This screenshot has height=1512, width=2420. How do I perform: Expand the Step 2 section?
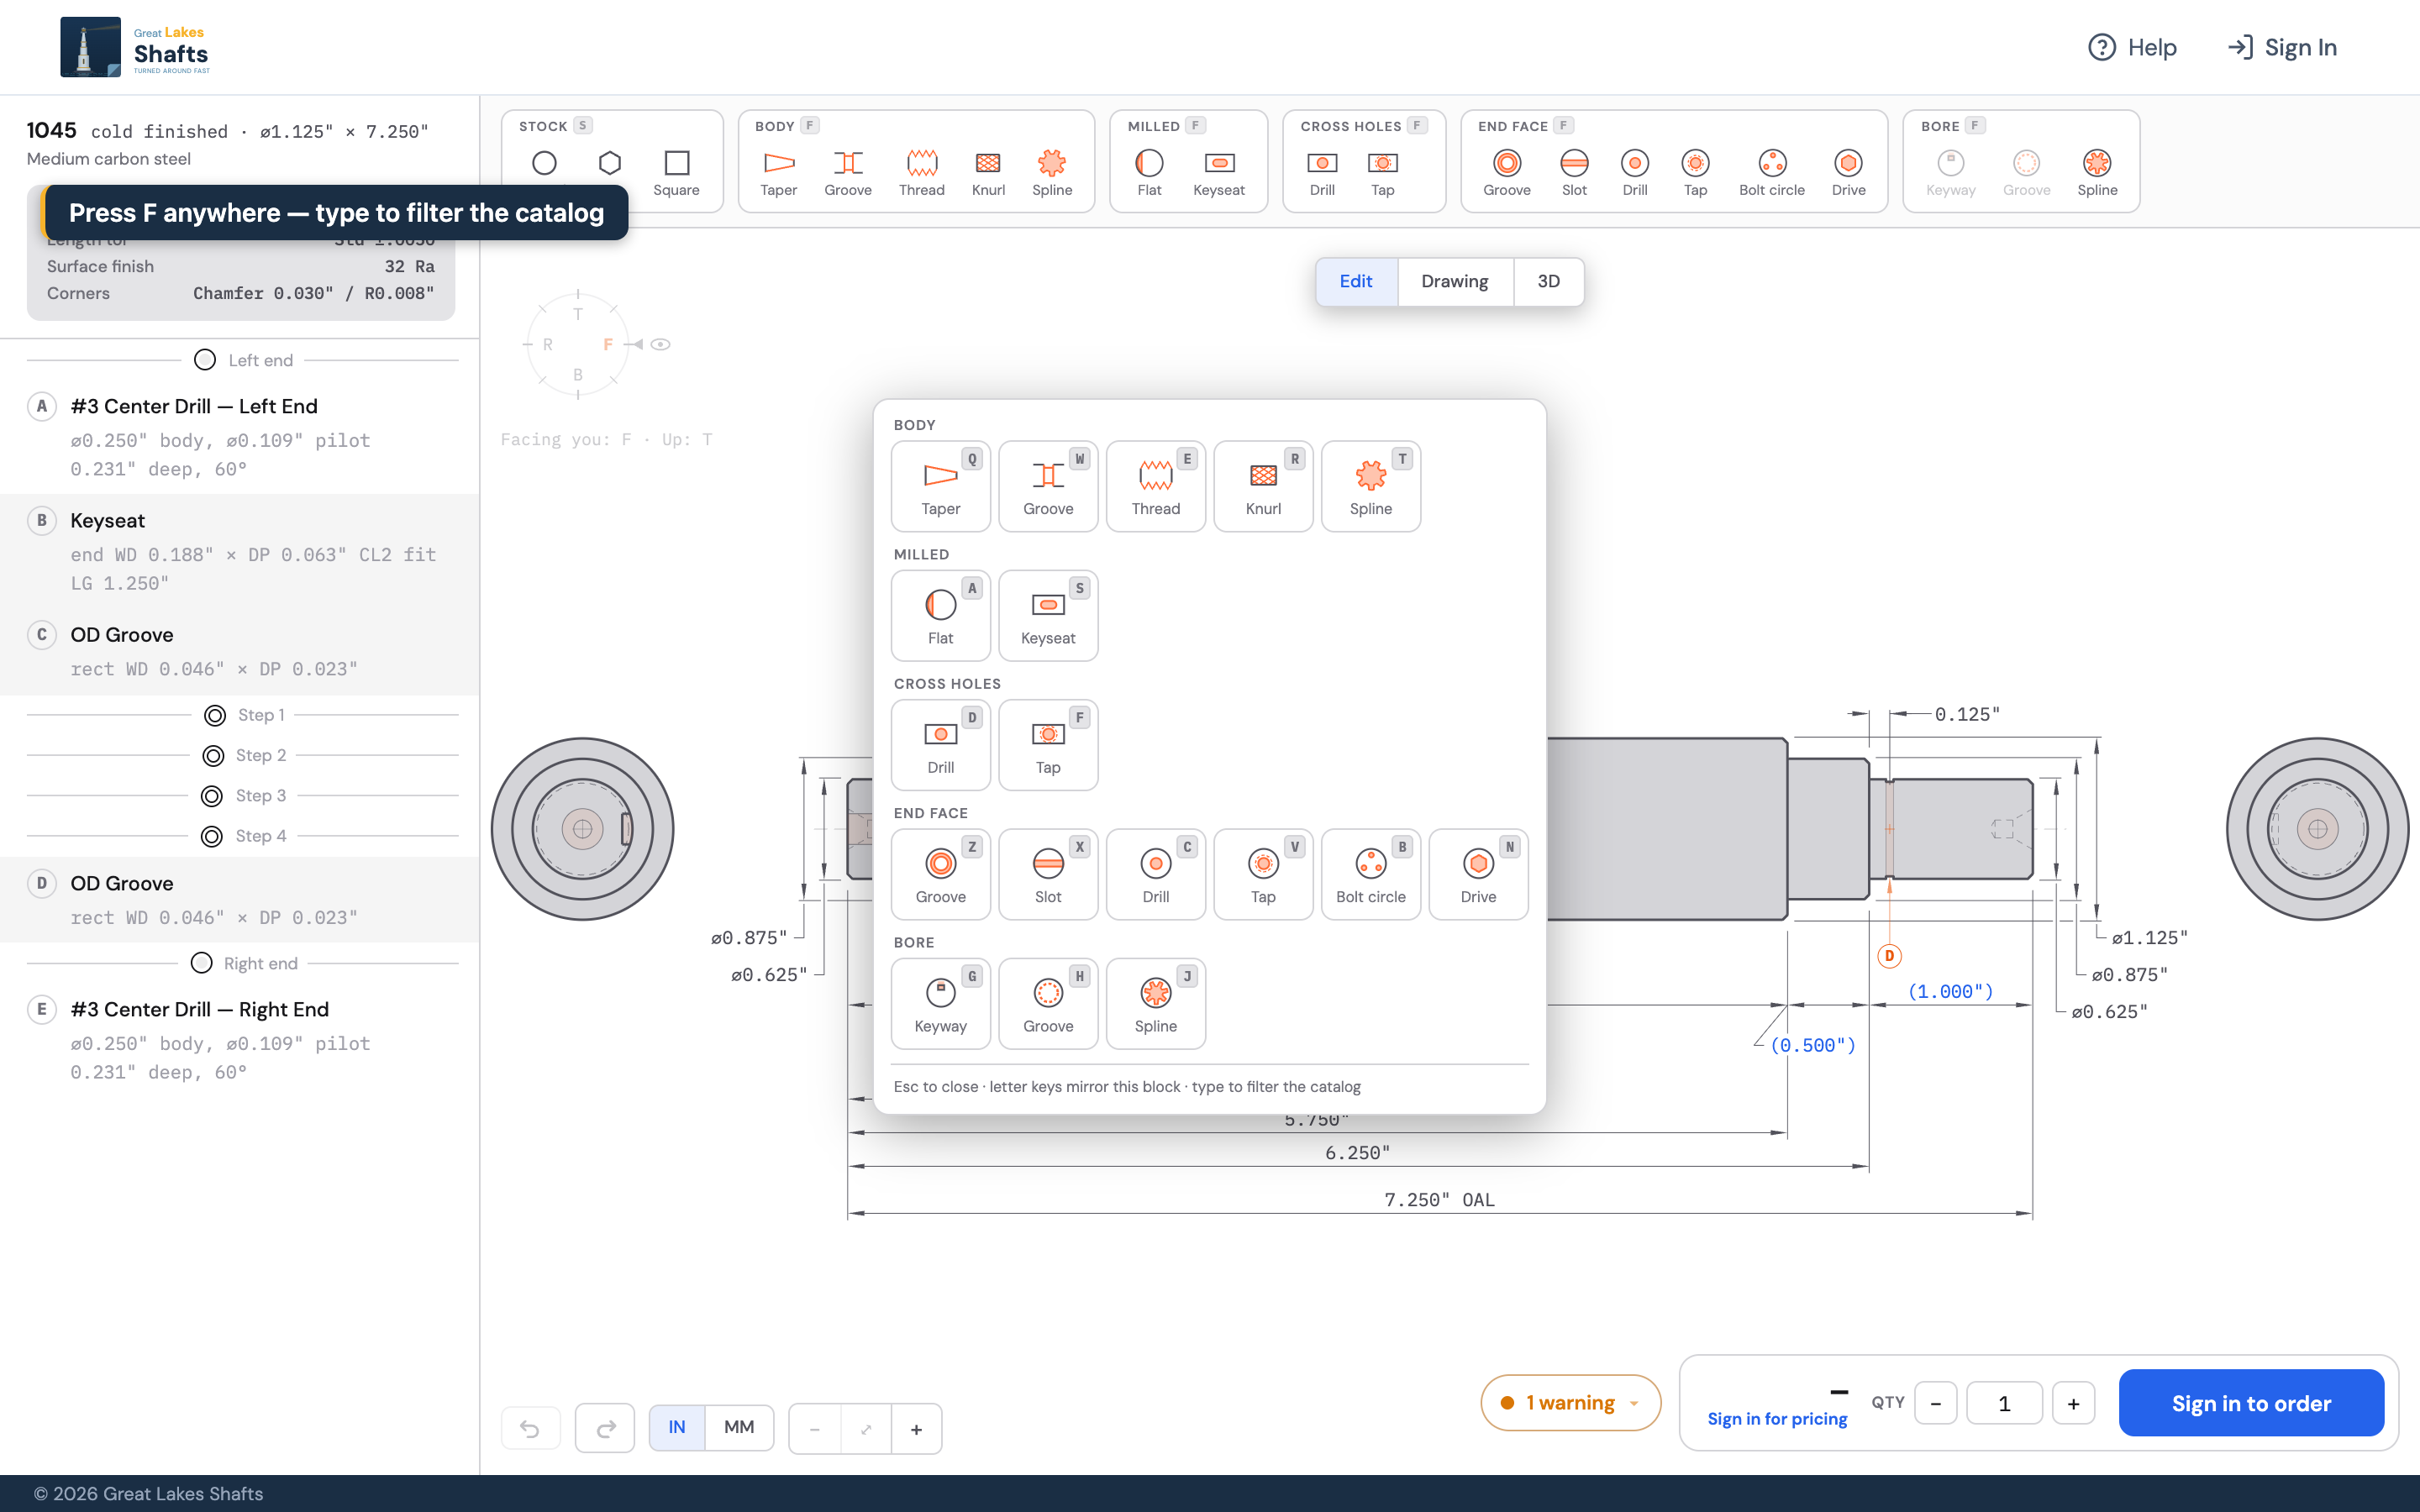pos(243,755)
